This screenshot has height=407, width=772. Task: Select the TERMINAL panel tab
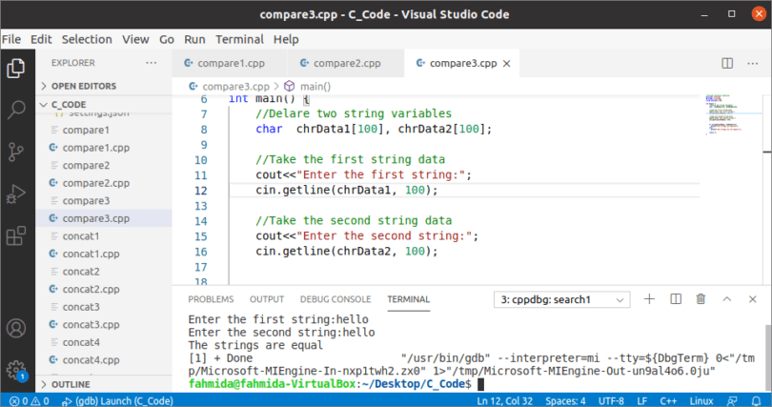click(409, 299)
